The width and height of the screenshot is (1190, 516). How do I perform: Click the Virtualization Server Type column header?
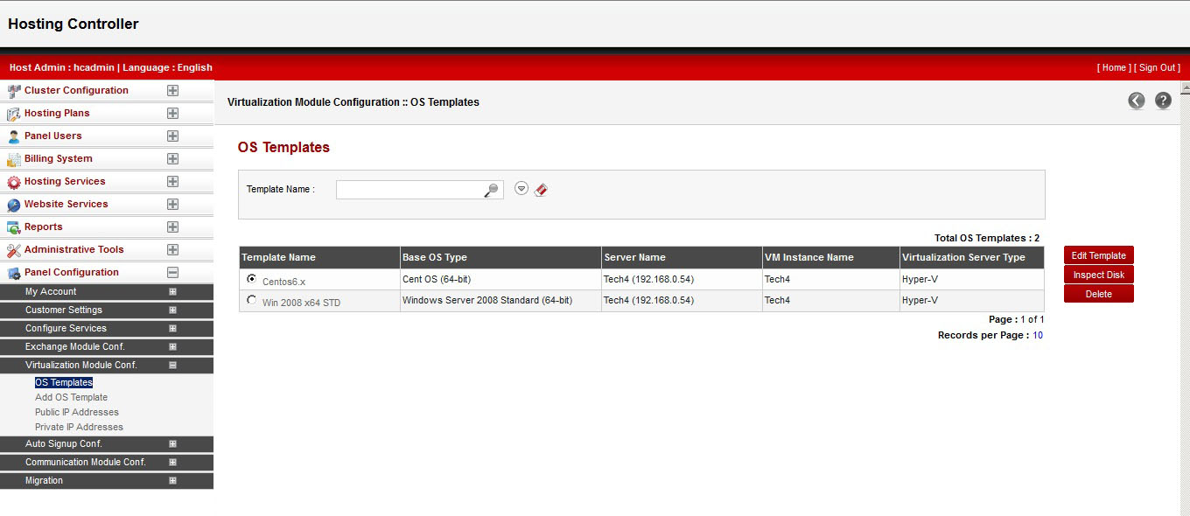click(972, 257)
